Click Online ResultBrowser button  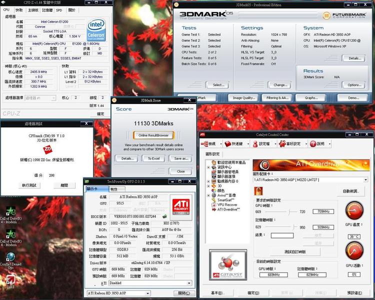(x=153, y=135)
